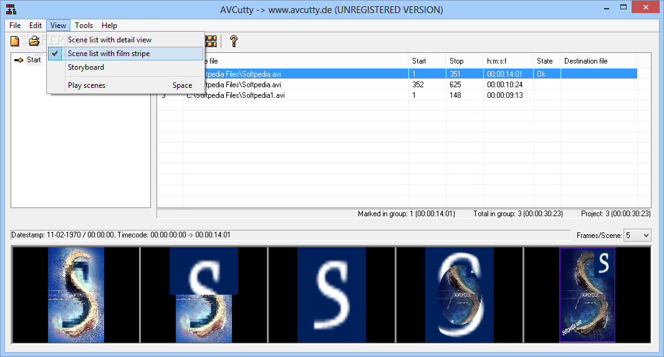The width and height of the screenshot is (664, 357).
Task: Click the Start column header
Action: (x=427, y=61)
